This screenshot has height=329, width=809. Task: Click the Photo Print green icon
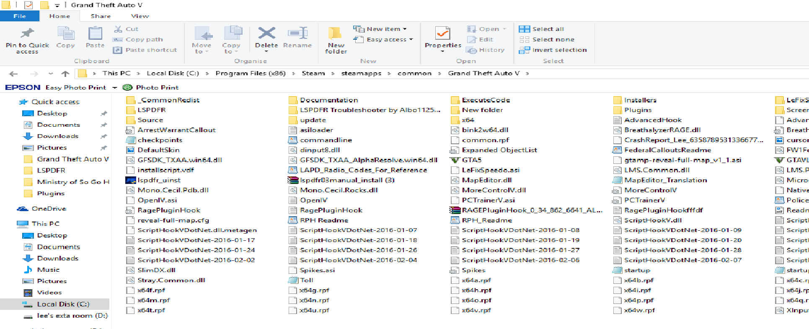(x=127, y=87)
